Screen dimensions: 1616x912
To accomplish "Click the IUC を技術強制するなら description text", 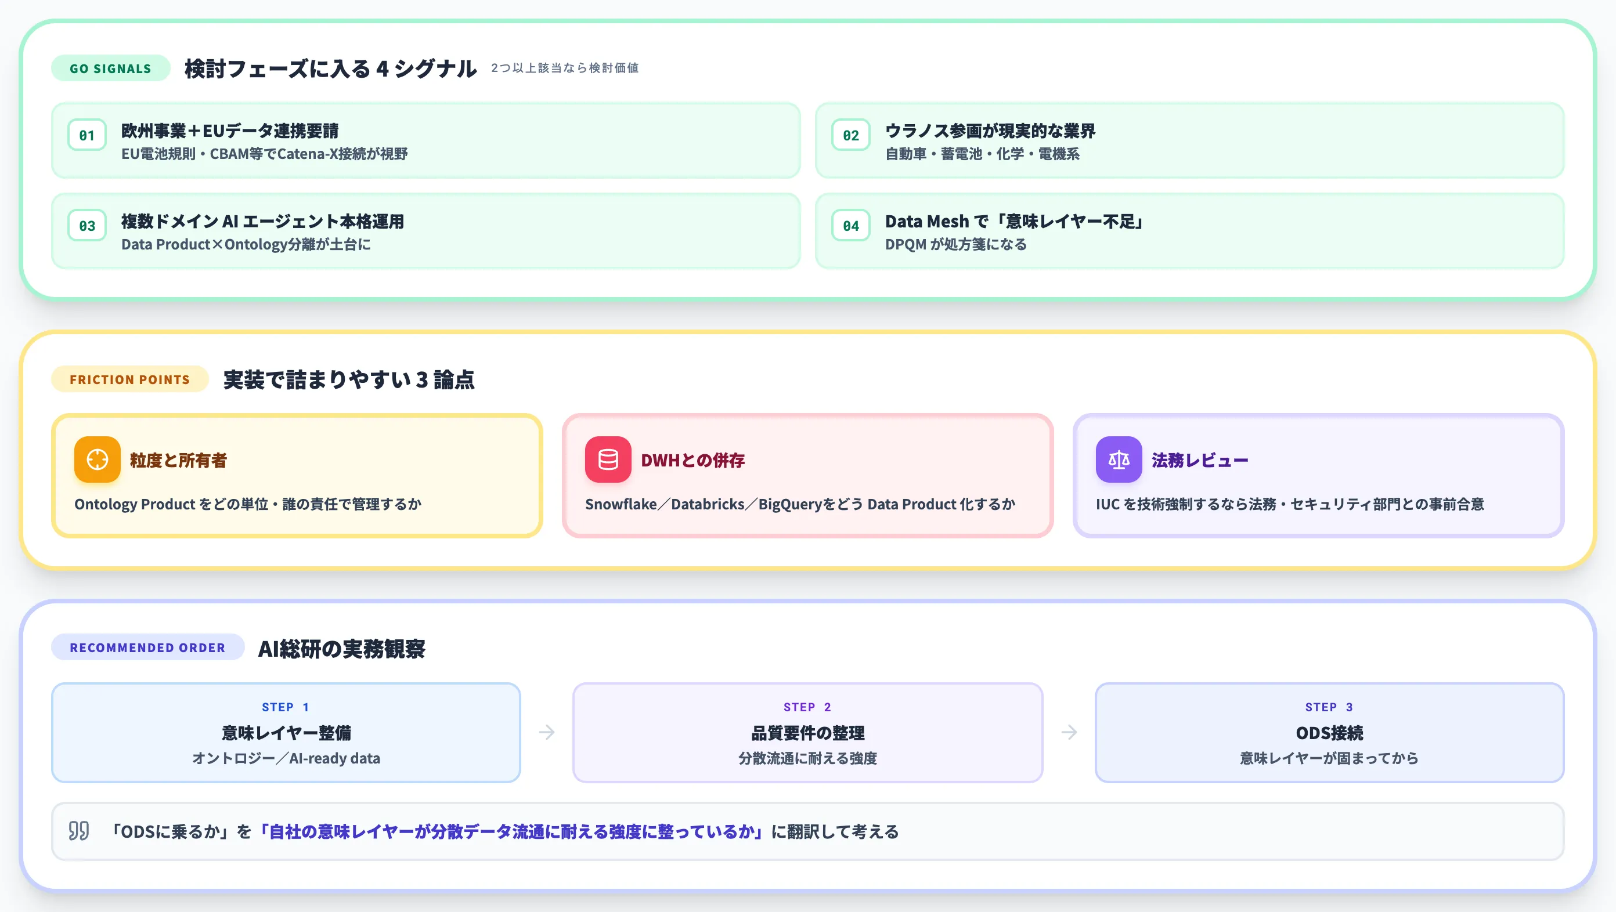I will (1290, 504).
